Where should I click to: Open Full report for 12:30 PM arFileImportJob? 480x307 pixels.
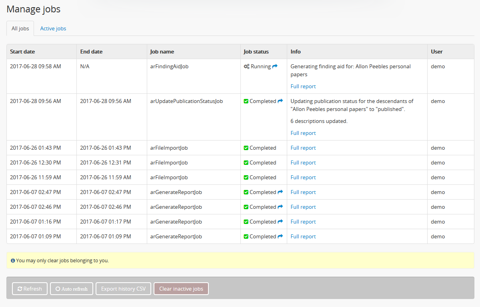[303, 163]
